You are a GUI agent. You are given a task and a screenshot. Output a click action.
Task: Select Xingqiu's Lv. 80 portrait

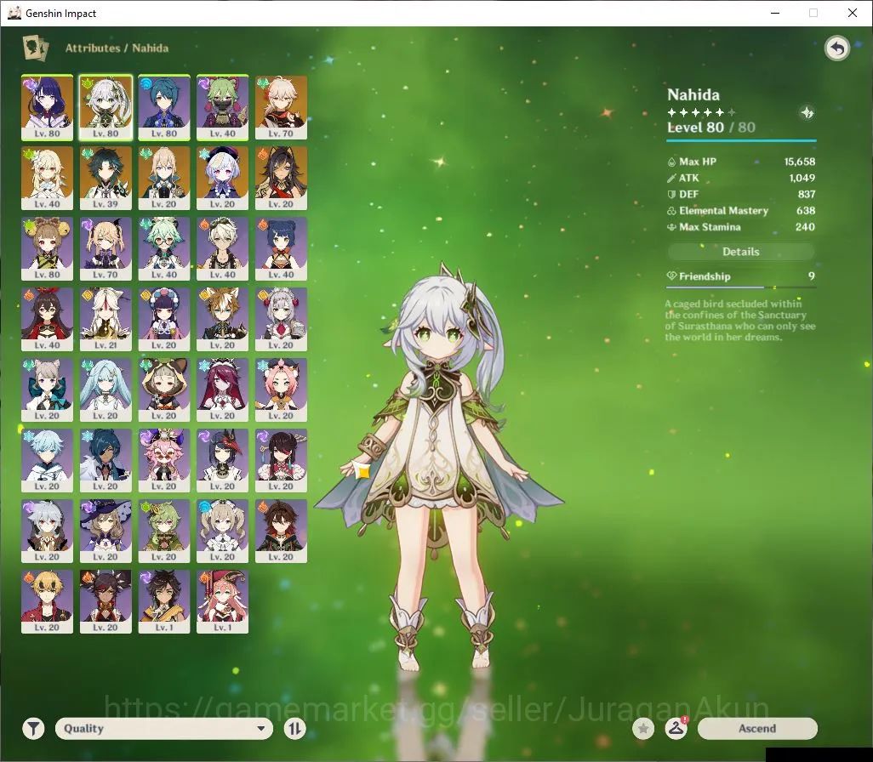pyautogui.click(x=164, y=107)
